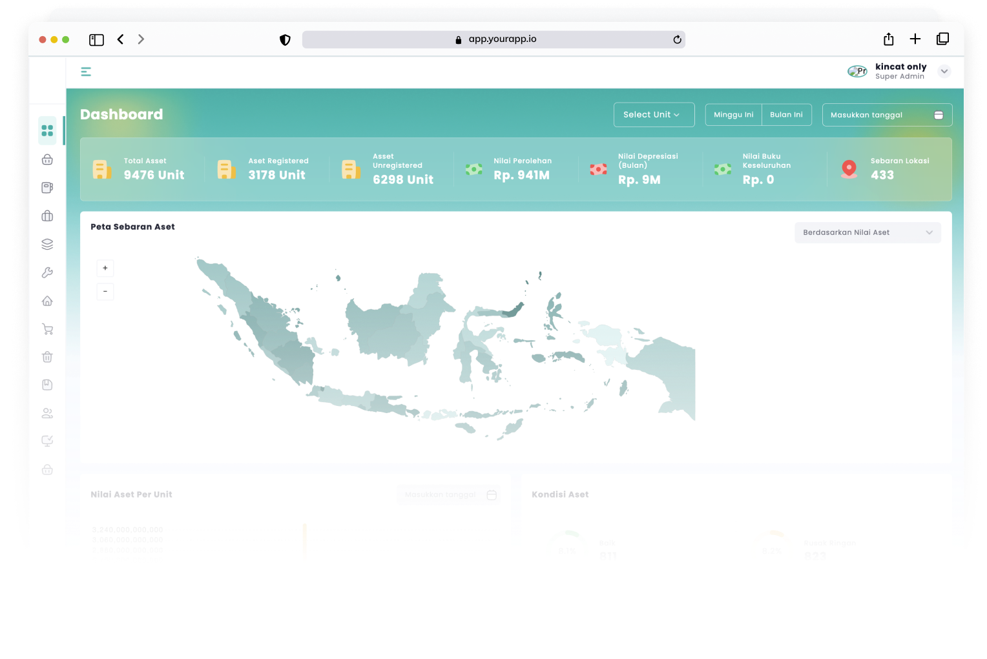Image resolution: width=987 pixels, height=659 pixels.
Task: Click the profile avatar image
Action: tap(858, 71)
